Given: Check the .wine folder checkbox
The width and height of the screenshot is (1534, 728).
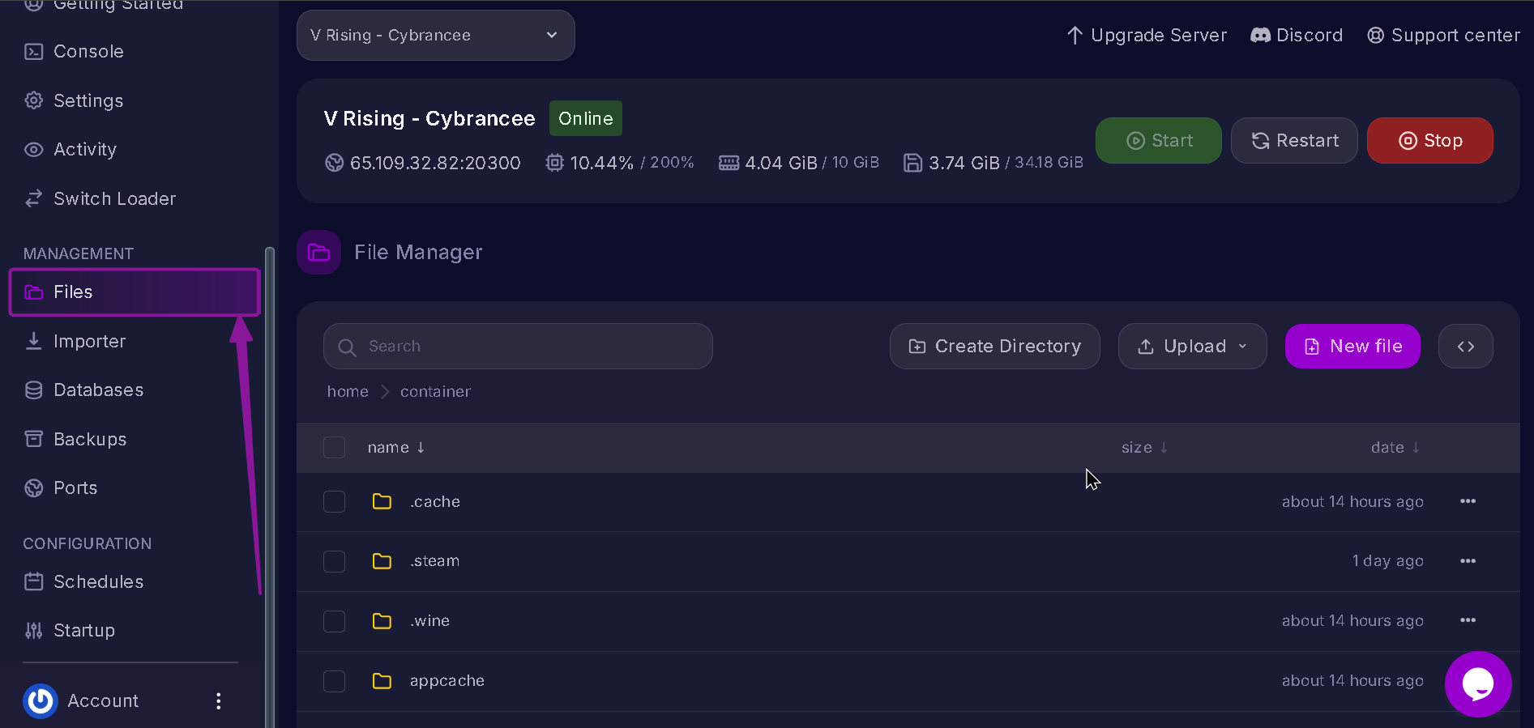Looking at the screenshot, I should [335, 622].
